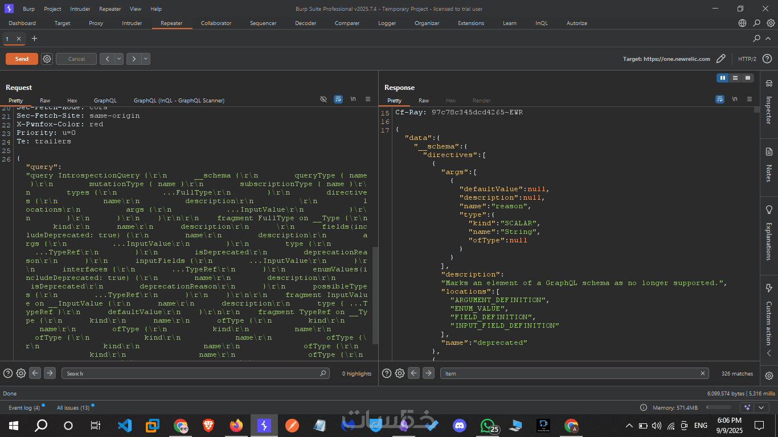Switch to the Intruder tool tab

(132, 23)
